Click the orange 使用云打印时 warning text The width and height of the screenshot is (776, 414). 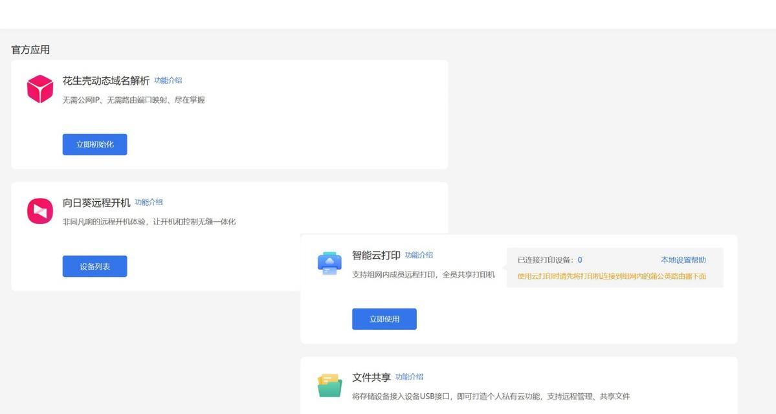tap(612, 276)
